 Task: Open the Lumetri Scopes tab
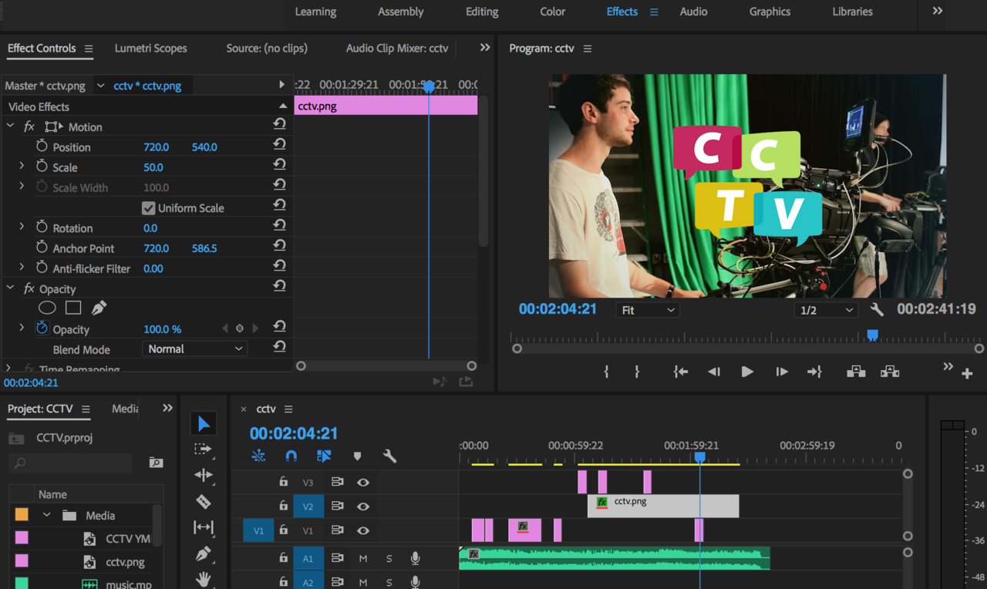click(x=150, y=48)
